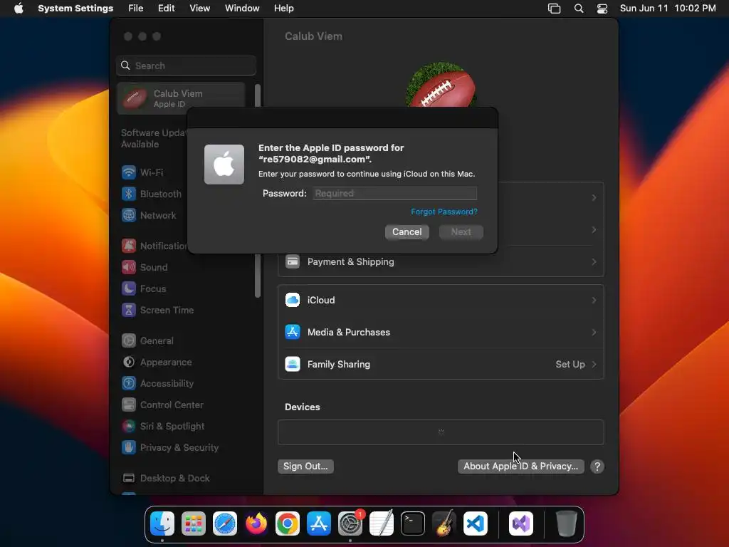Image resolution: width=729 pixels, height=547 pixels.
Task: Click the Next button in password dialog
Action: tap(461, 231)
